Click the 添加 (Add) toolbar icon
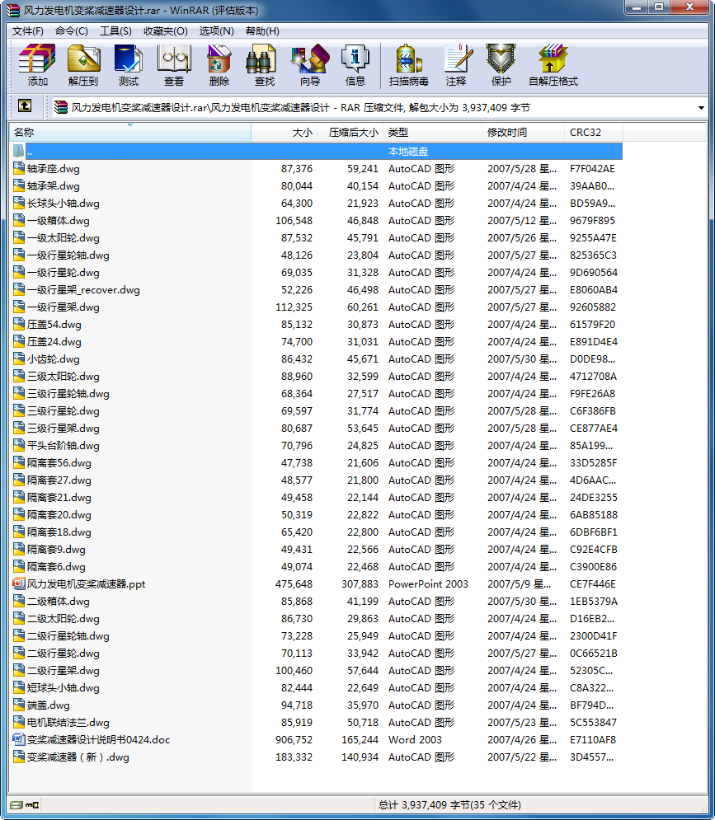 click(x=37, y=65)
